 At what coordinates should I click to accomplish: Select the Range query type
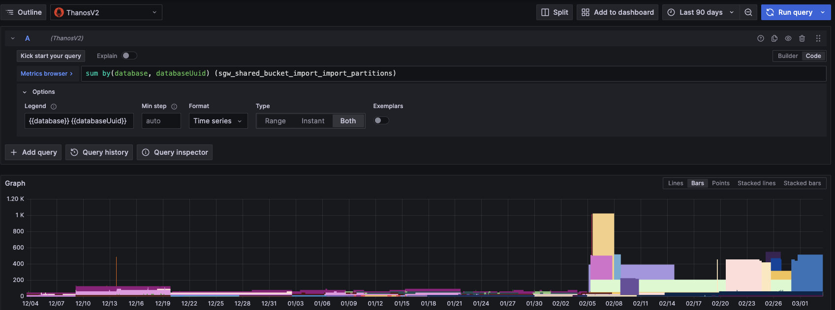pos(275,121)
